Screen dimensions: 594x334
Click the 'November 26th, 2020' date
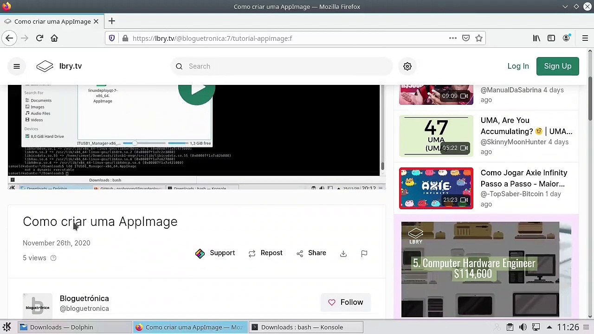coord(57,243)
